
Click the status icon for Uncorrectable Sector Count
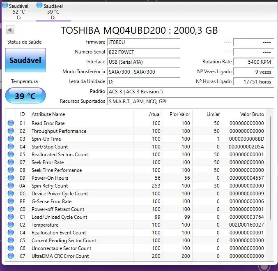[x=11, y=248]
